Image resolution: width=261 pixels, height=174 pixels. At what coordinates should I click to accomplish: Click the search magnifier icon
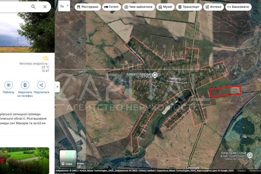33,7
